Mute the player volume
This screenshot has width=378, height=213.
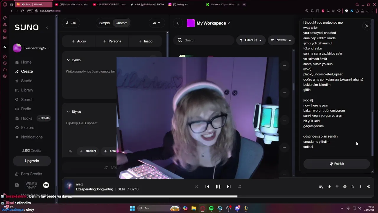pos(368,187)
